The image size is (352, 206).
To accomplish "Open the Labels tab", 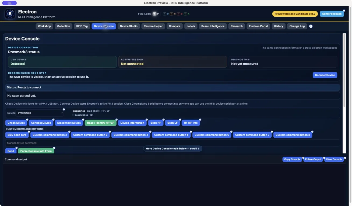I will click(191, 26).
